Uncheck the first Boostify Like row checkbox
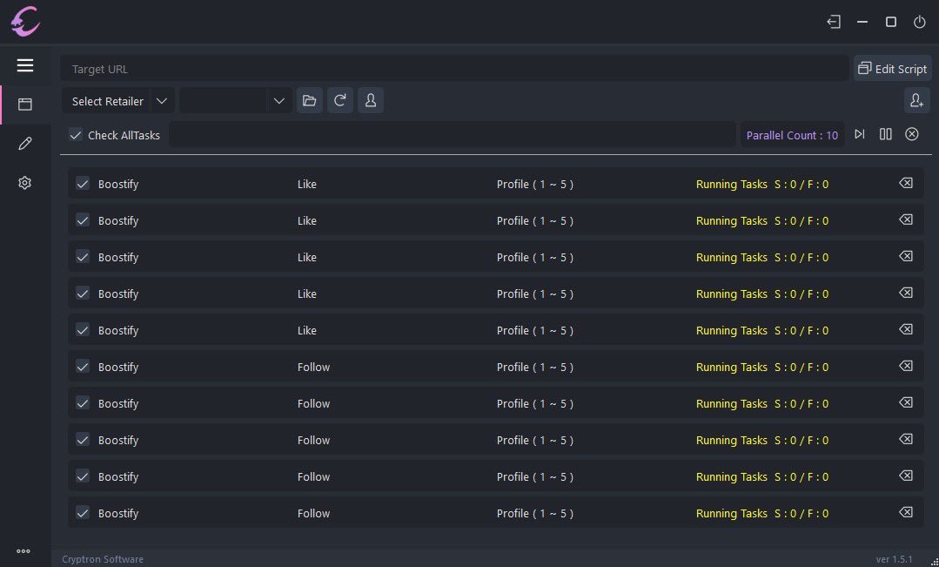Image resolution: width=939 pixels, height=567 pixels. (83, 184)
